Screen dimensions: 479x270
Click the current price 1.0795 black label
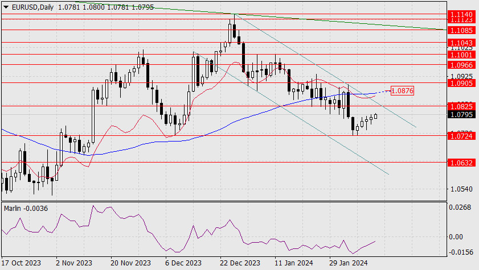coord(461,115)
